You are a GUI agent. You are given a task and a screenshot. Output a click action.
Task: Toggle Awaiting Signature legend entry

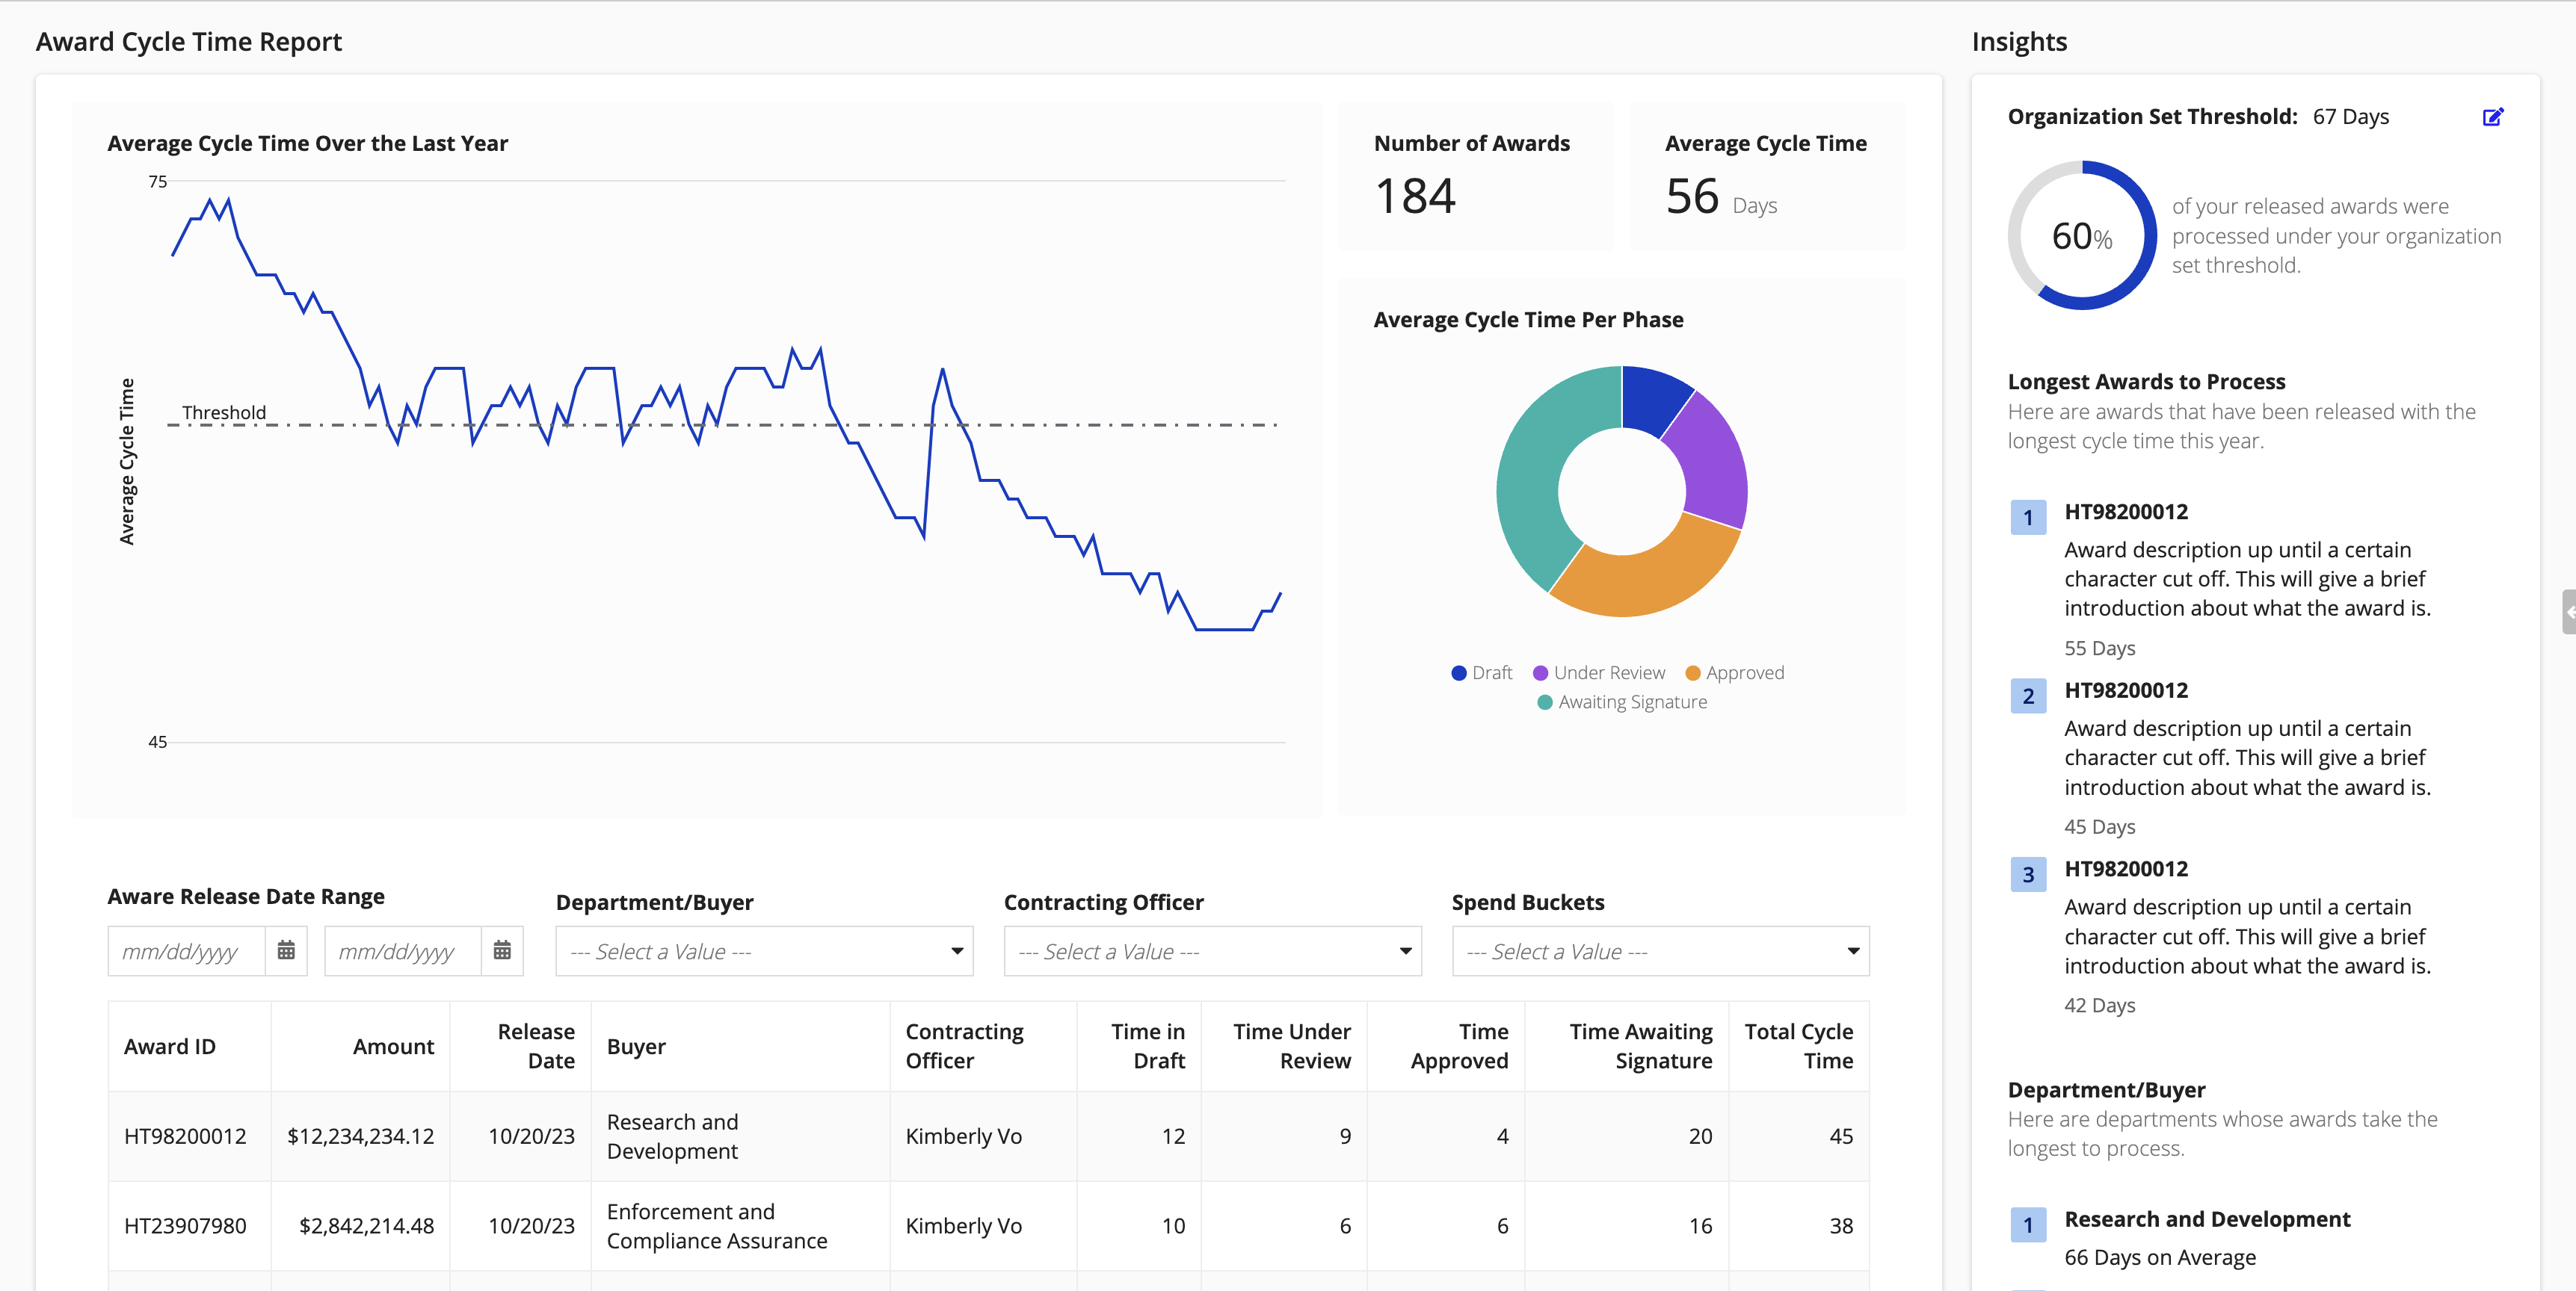[1622, 702]
